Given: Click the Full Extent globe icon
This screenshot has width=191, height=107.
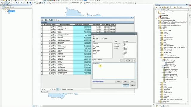Looking at the screenshot, I should [x=9, y=3].
